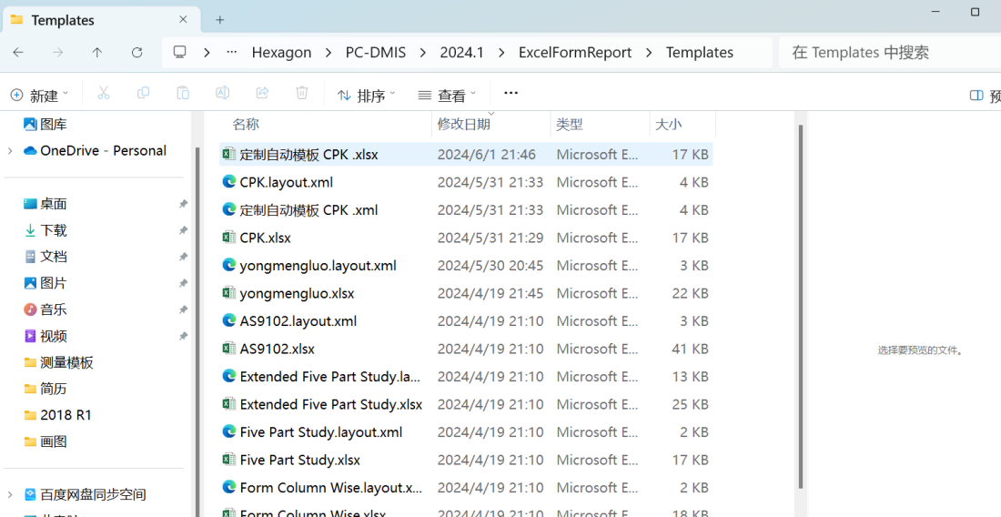Click the Edge icon of AS9102.layout.xml
This screenshot has height=517, width=1001.
click(x=228, y=320)
